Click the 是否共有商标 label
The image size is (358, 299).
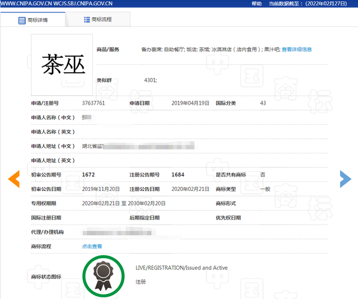point(231,175)
